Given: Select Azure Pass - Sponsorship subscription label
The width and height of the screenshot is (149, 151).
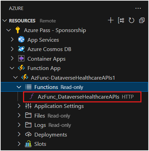Looking at the screenshot, I should pos(55,30).
